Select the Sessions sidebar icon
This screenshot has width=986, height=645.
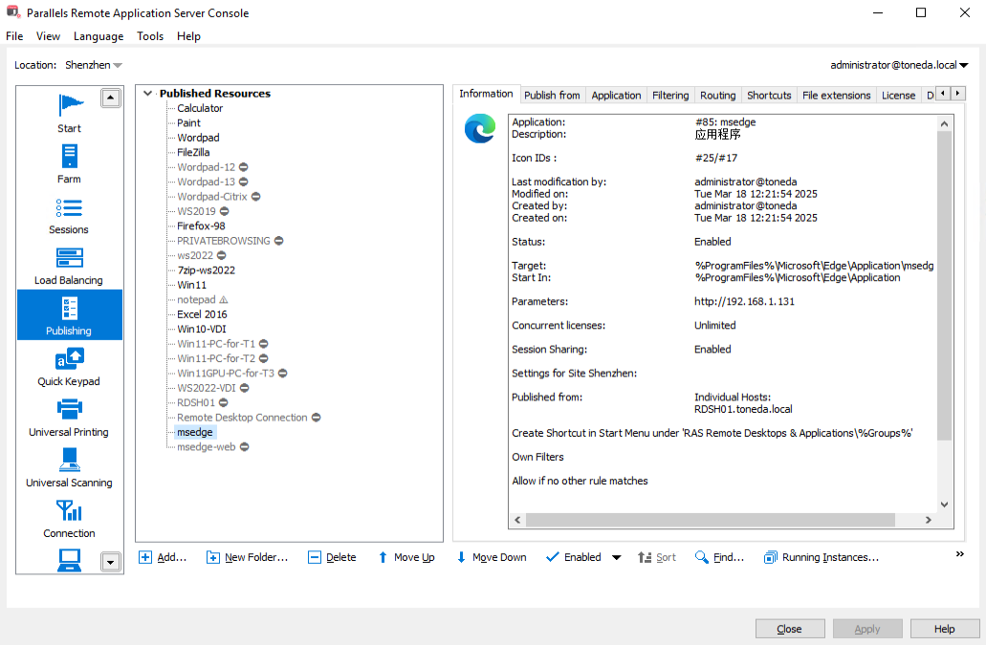pos(69,214)
